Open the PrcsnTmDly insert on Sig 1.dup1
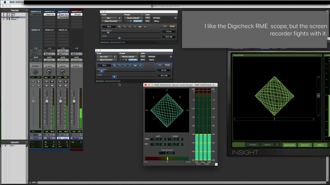The image size is (330, 185). [x=63, y=17]
